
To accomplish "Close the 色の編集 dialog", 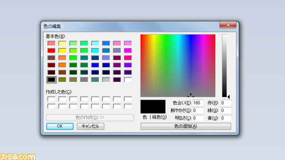I will point(228,25).
